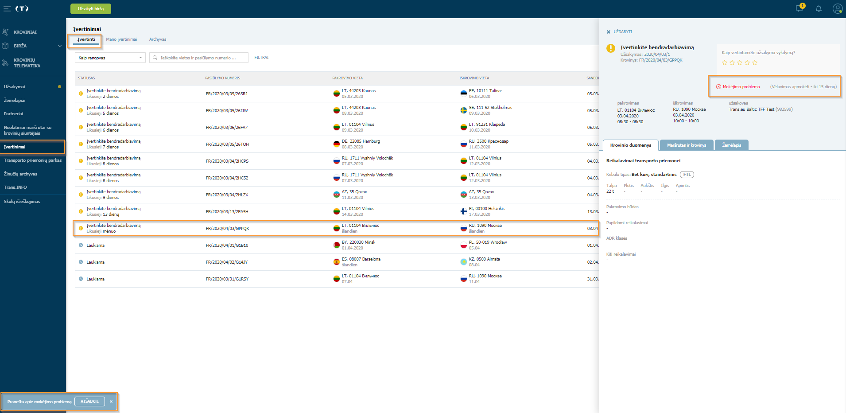Open Įvertinimai in sidebar
The width and height of the screenshot is (846, 413).
pyautogui.click(x=15, y=147)
